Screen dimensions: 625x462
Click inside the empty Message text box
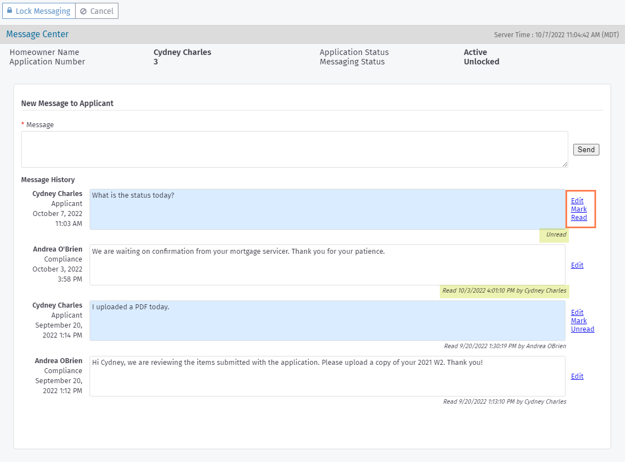(x=294, y=149)
